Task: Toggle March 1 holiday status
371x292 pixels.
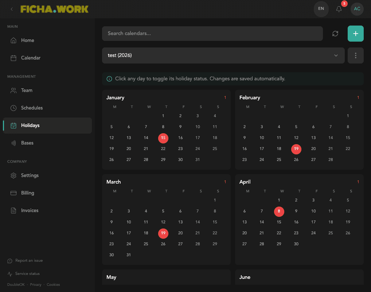Action: 215,200
